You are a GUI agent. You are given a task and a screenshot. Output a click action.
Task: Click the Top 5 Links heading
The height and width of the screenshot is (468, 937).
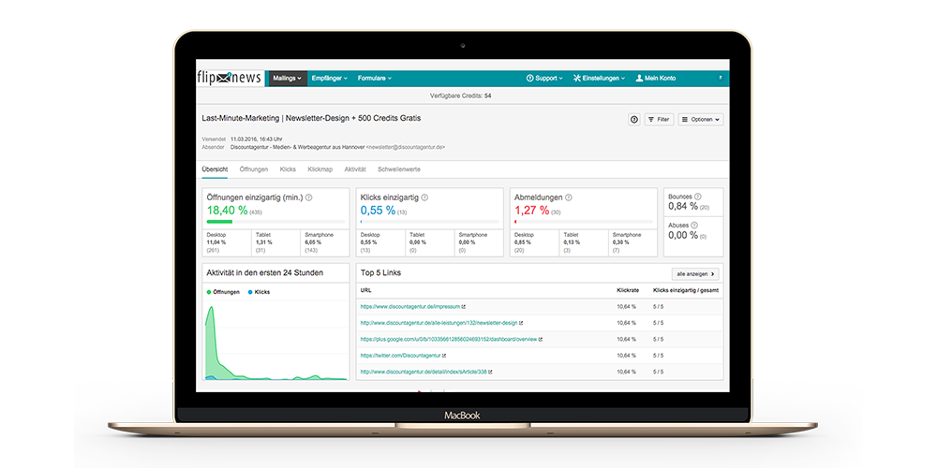[x=380, y=272]
